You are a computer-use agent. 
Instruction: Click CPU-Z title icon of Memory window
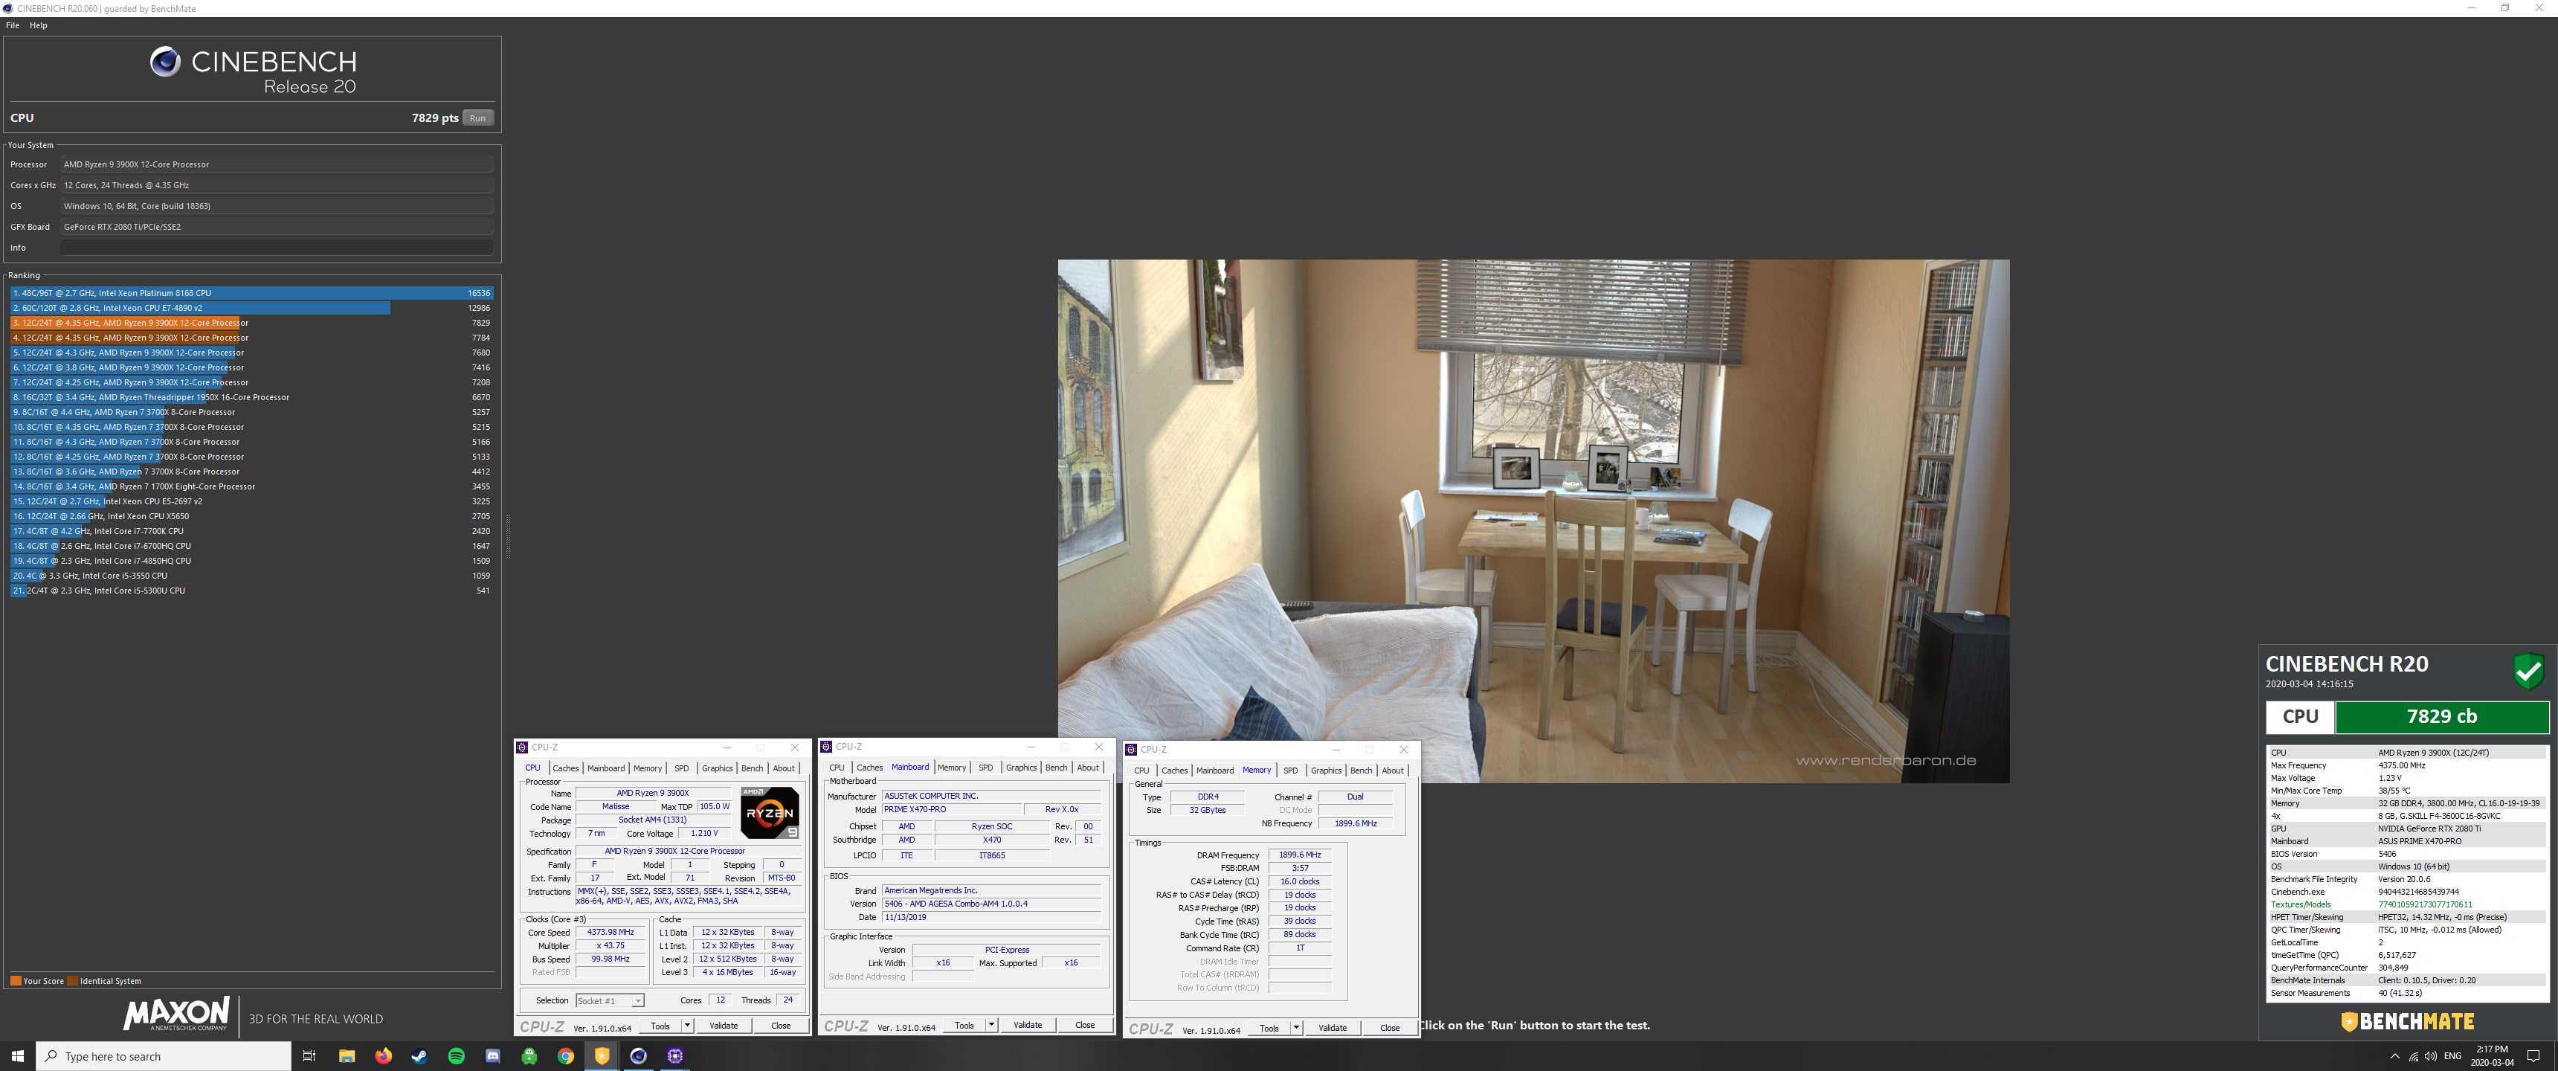click(1131, 750)
